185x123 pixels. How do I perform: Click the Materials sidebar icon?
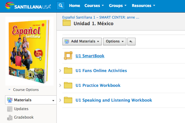(10, 100)
